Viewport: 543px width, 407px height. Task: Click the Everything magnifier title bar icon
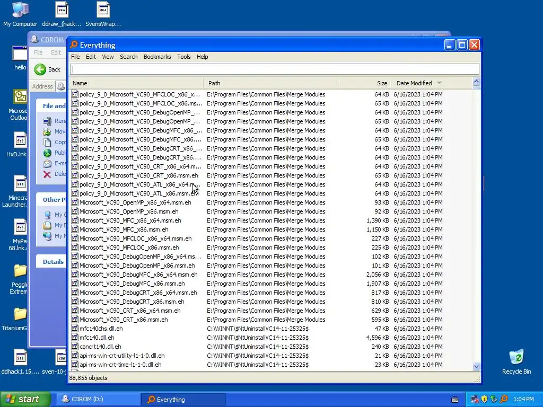tap(74, 45)
